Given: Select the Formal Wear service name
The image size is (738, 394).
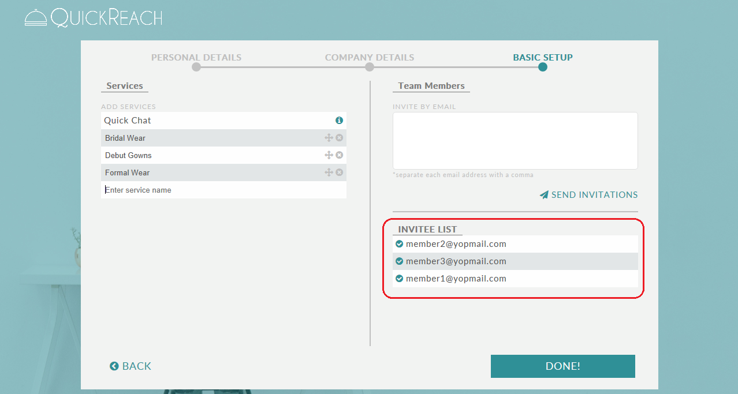Looking at the screenshot, I should (127, 172).
